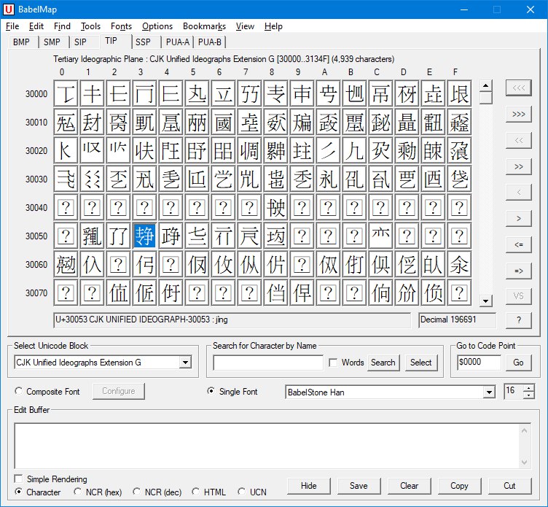Expand the BabelStone Han font dropdown

point(489,392)
